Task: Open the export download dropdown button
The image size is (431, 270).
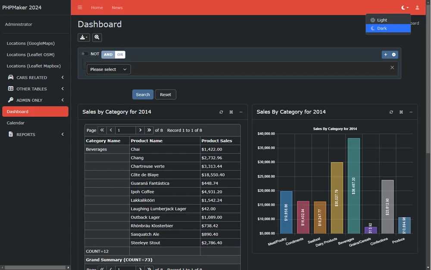Action: (84, 37)
